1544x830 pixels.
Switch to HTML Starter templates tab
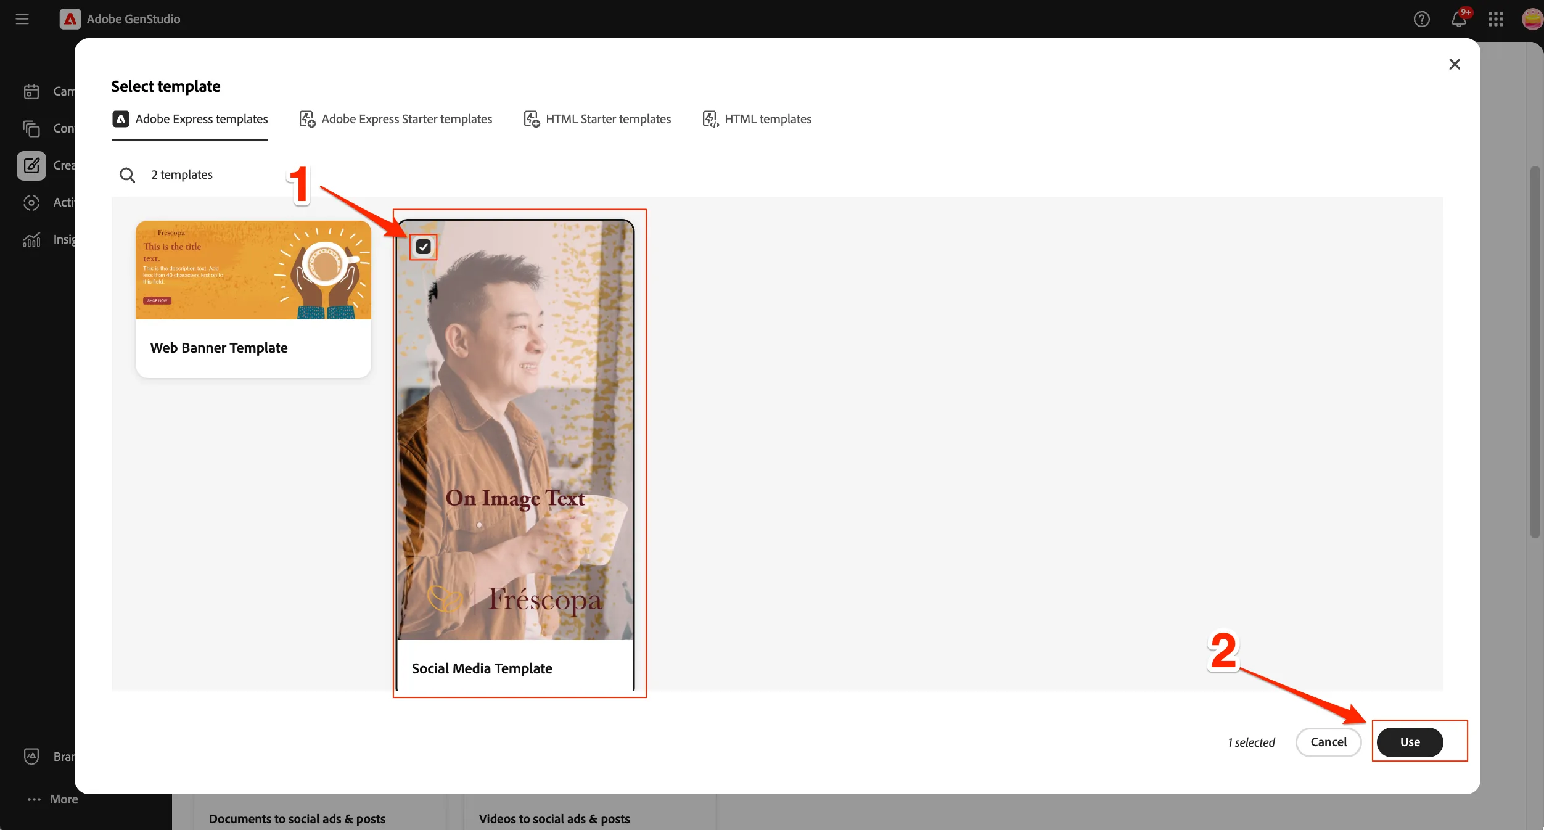[x=597, y=119]
